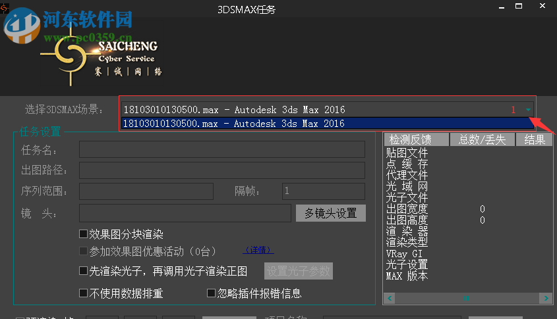Select the 代理文件 row
This screenshot has width=557, height=319.
[468, 175]
